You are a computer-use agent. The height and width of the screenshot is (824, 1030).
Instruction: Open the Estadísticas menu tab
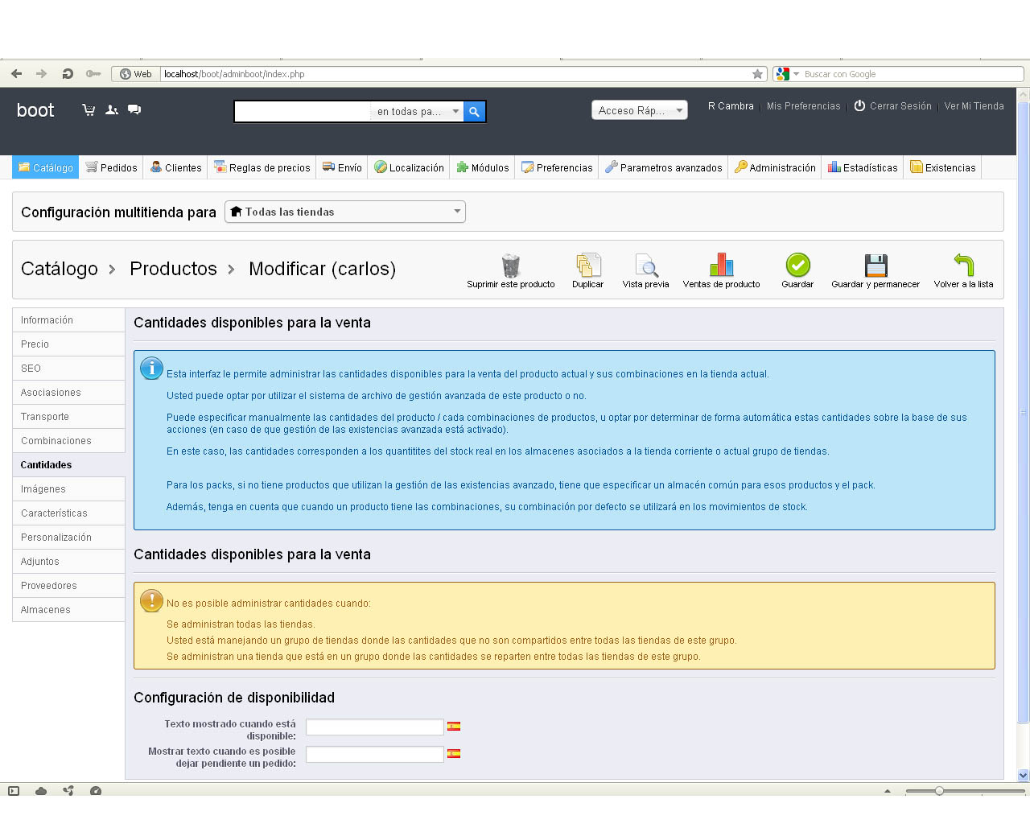(x=863, y=167)
